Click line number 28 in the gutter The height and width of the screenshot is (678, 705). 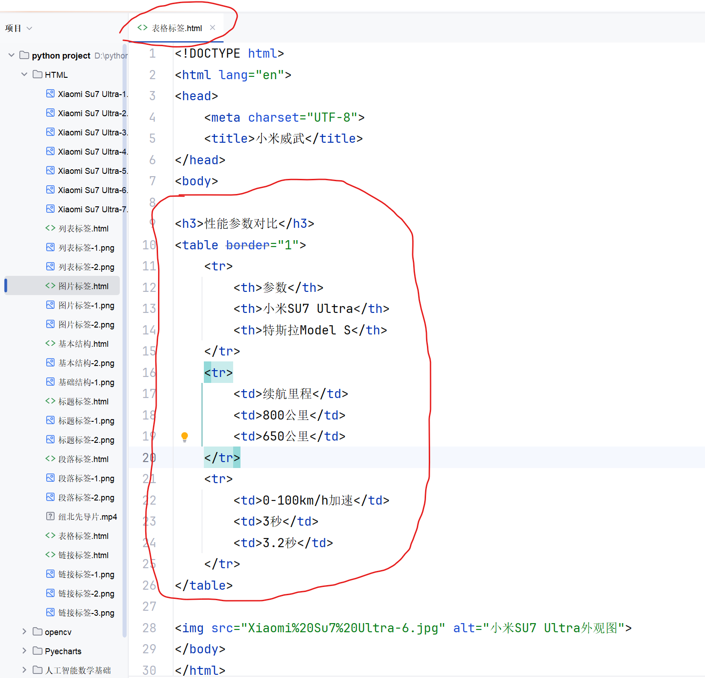tap(149, 628)
